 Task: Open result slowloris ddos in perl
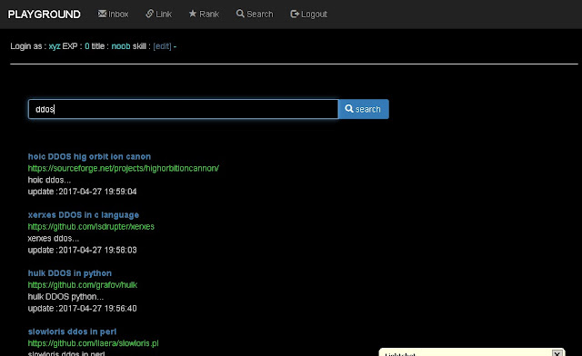click(x=72, y=331)
